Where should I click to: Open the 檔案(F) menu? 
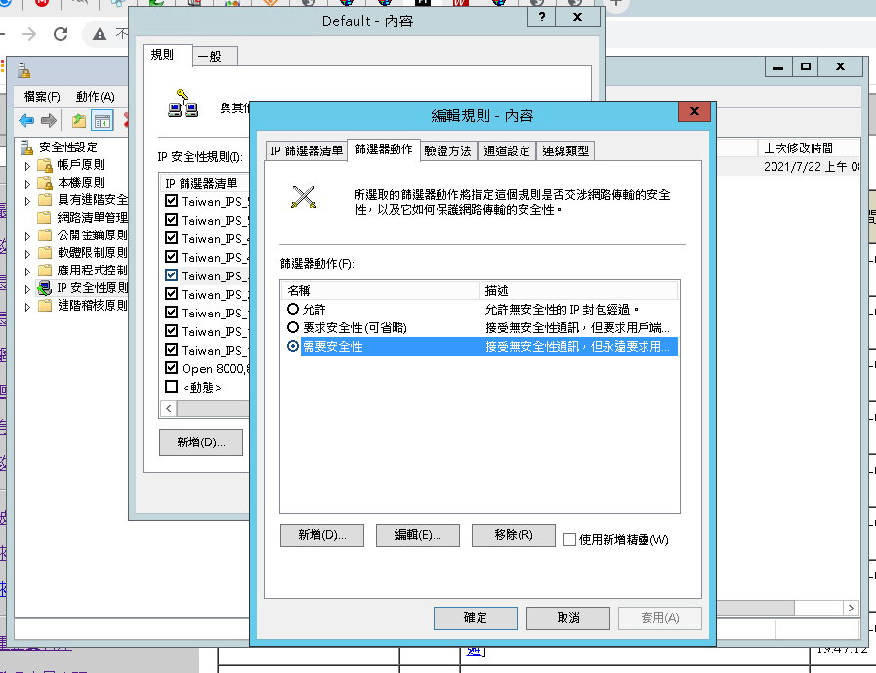pyautogui.click(x=42, y=96)
